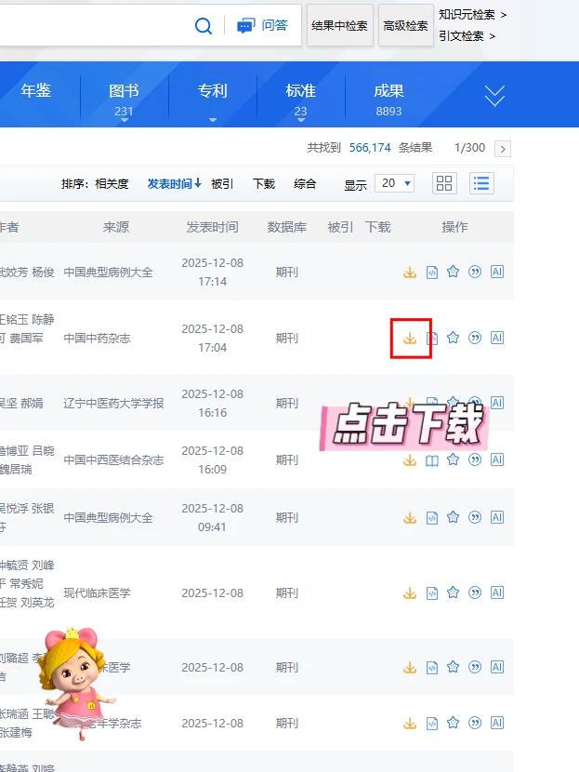This screenshot has width=579, height=772.
Task: Click the 发表时间 column header
Action: (212, 227)
